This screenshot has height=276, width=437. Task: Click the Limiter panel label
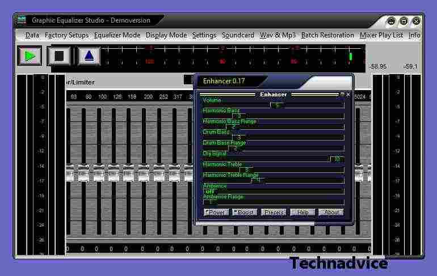tap(80, 82)
